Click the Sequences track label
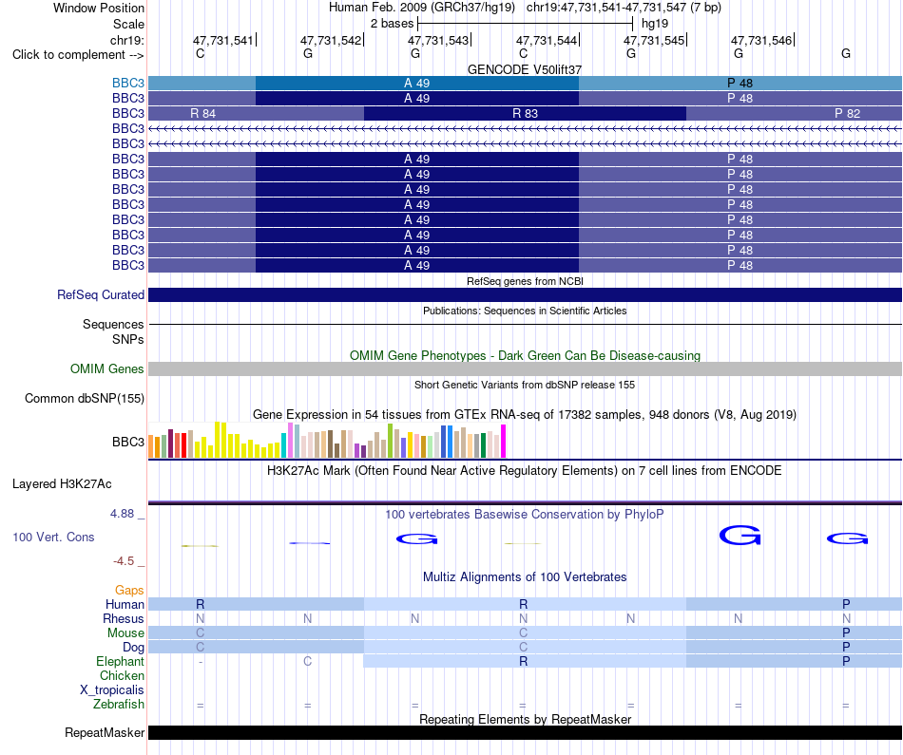The height and width of the screenshot is (755, 903). point(113,324)
